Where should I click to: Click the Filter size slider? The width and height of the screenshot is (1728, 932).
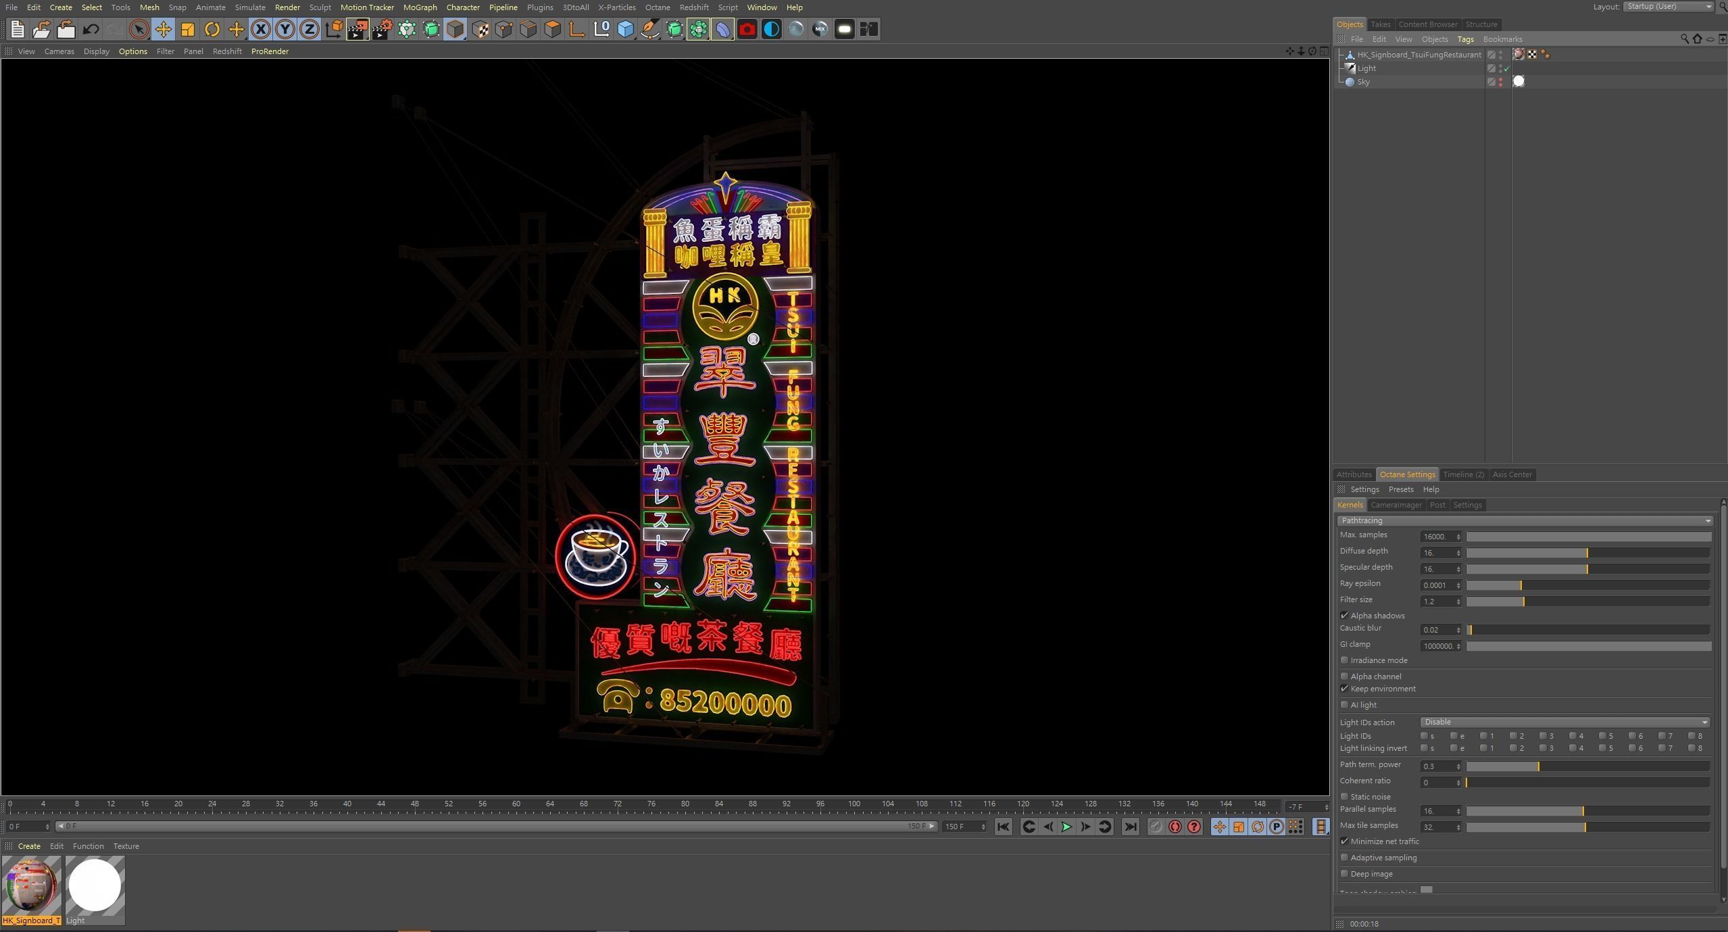tap(1588, 602)
